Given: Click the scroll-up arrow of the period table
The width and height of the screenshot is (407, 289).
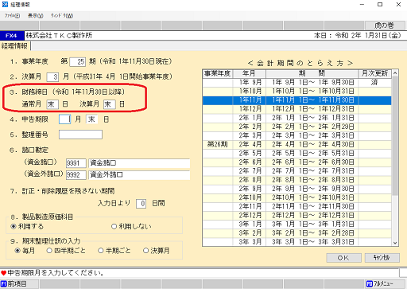Looking at the screenshot, I should coord(395,73).
